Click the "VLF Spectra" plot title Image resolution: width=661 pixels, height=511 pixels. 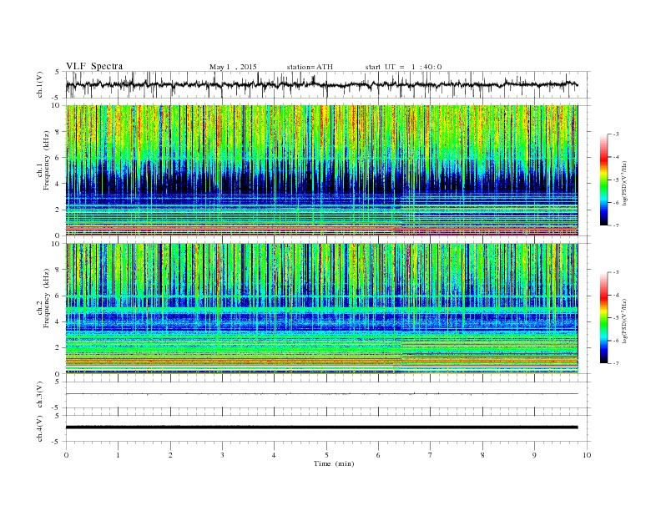click(x=94, y=66)
